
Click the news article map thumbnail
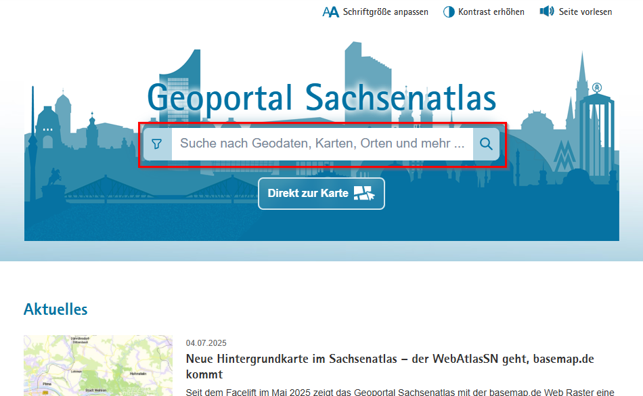click(x=97, y=364)
